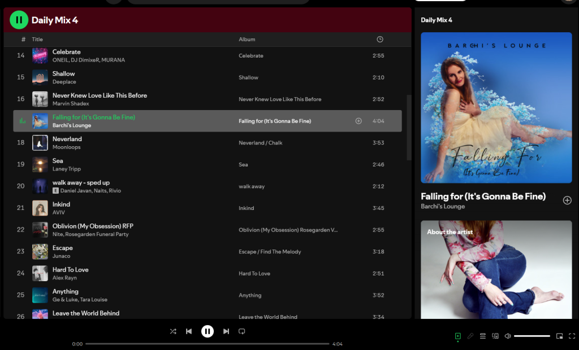This screenshot has height=350, width=579.
Task: Click the track list scrollbar
Action: (409, 128)
